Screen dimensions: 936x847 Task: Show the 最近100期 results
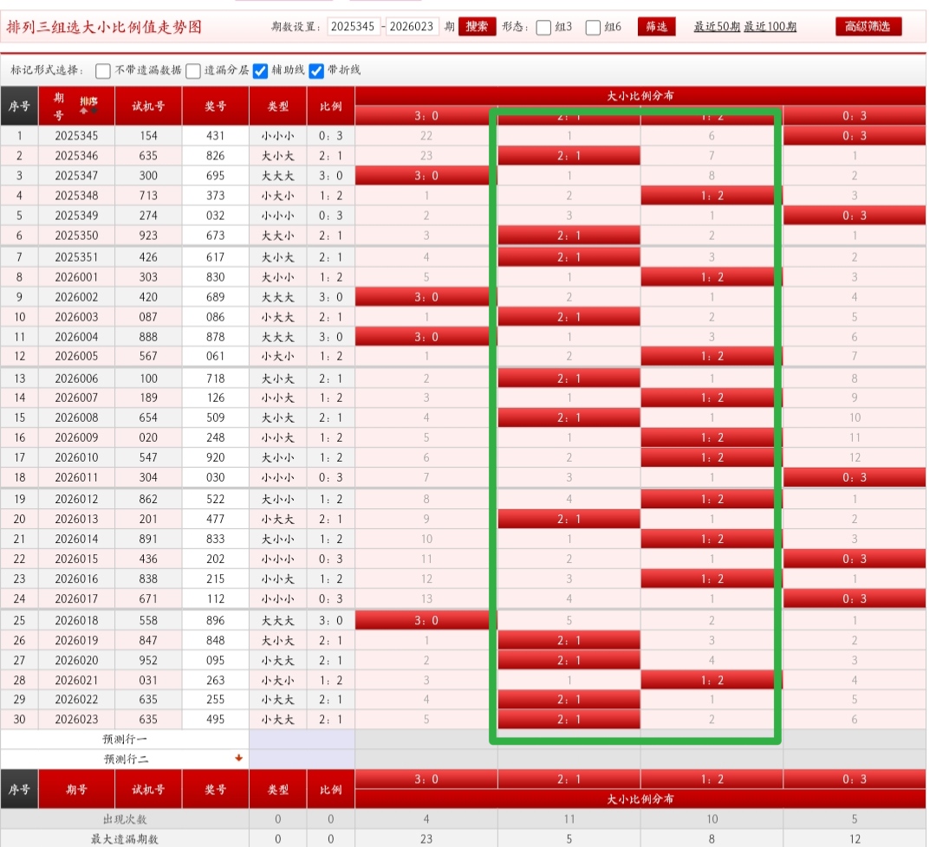(770, 27)
